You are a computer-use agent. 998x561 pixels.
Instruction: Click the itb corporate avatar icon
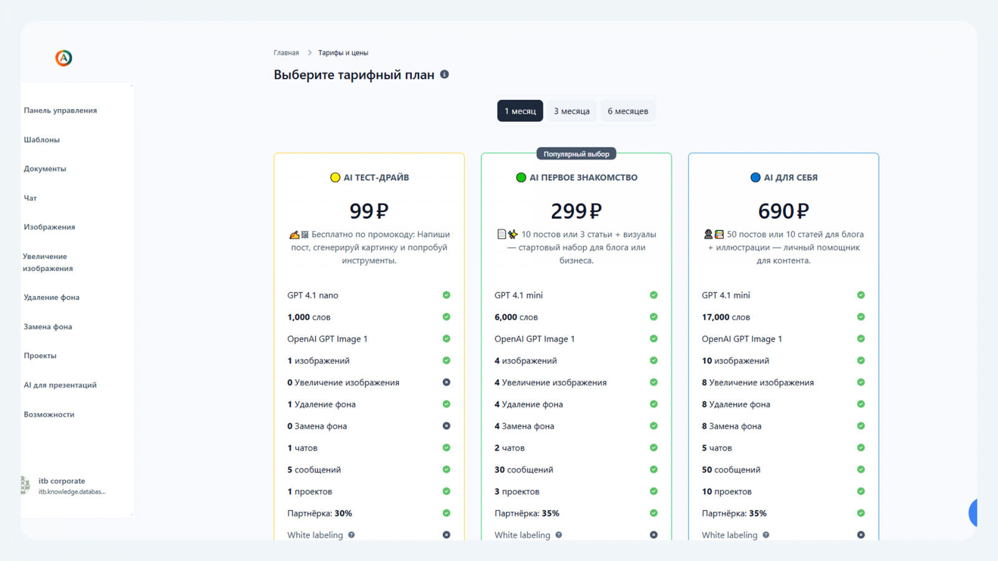tap(26, 486)
